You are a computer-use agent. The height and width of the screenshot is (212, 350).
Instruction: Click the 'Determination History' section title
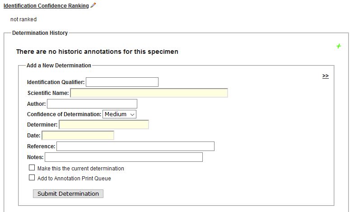tap(40, 33)
